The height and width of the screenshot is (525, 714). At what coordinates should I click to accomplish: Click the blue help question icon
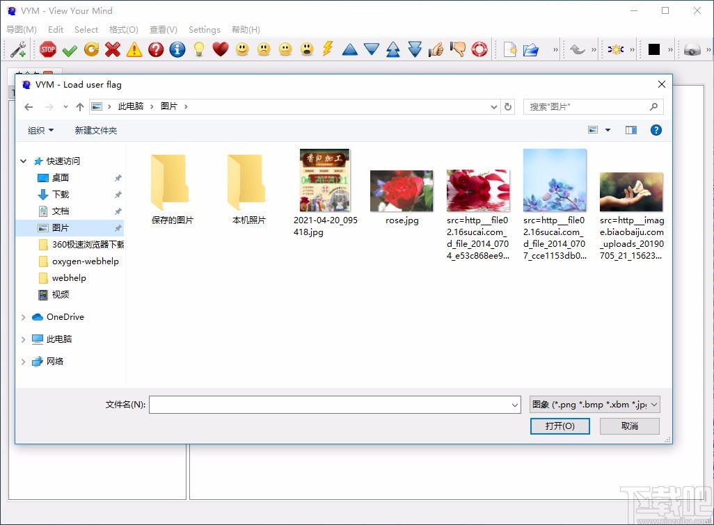pyautogui.click(x=656, y=130)
